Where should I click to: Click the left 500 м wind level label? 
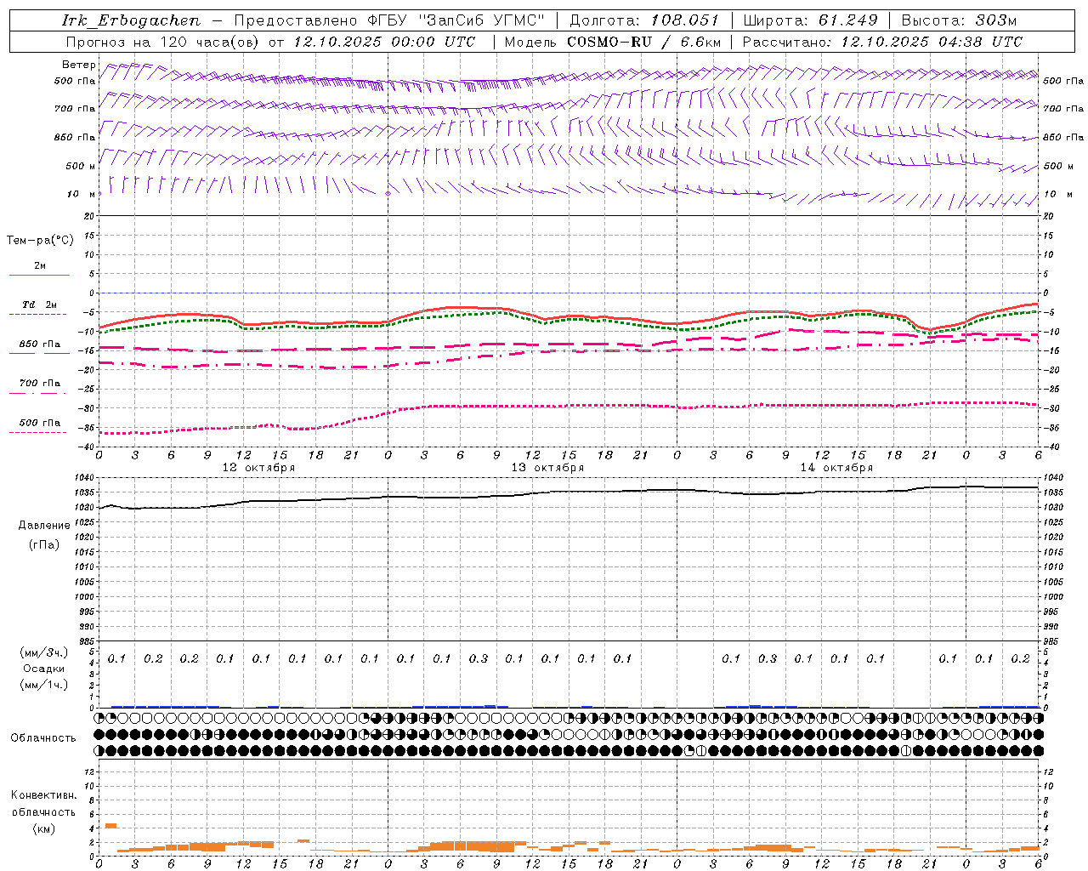tap(81, 166)
